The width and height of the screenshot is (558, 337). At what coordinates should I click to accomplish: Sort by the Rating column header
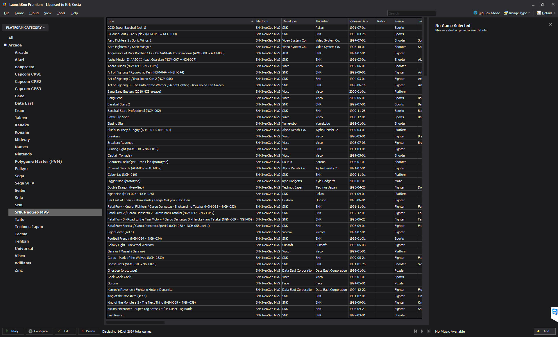click(x=384, y=21)
